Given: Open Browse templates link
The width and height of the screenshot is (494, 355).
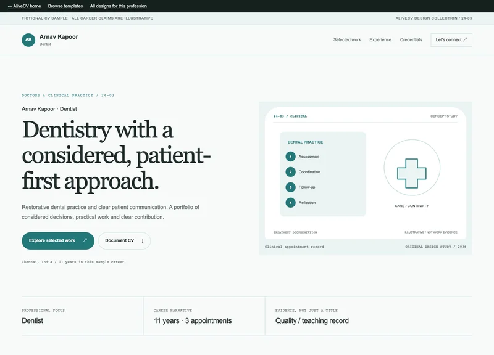Looking at the screenshot, I should 65,6.
